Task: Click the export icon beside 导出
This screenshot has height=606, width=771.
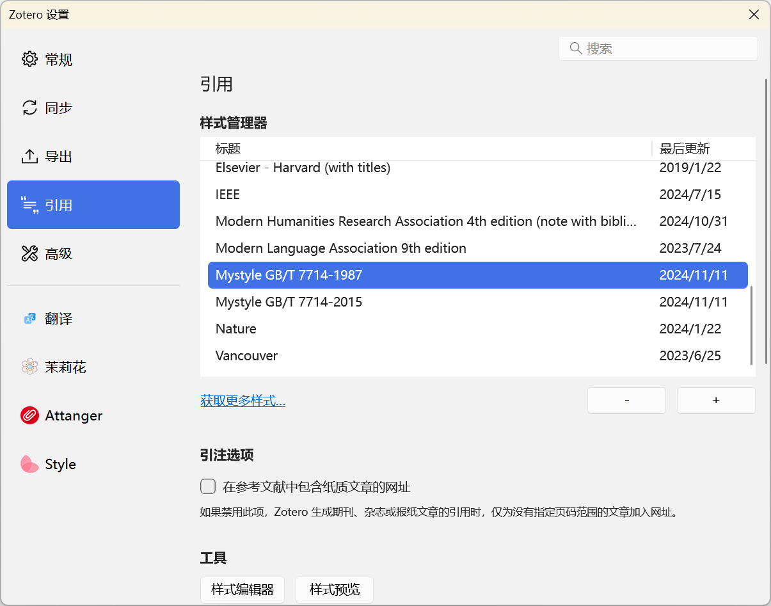Action: click(29, 156)
